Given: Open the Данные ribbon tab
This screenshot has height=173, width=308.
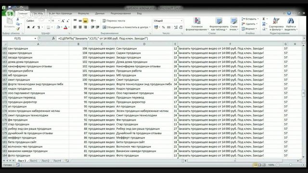Looking at the screenshot, I should pos(100,13).
